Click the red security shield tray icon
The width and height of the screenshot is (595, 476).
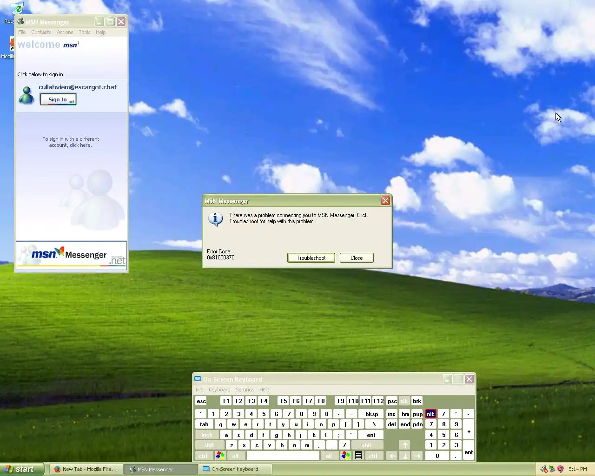click(561, 469)
